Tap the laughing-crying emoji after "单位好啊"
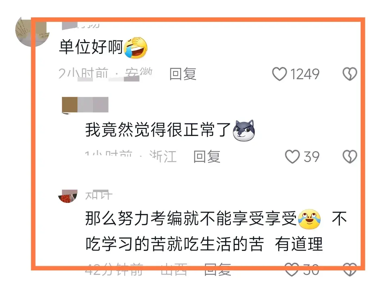 135,48
